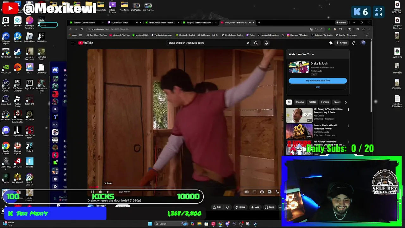Seek on the video progress bar
405x228 pixels.
click(185, 187)
